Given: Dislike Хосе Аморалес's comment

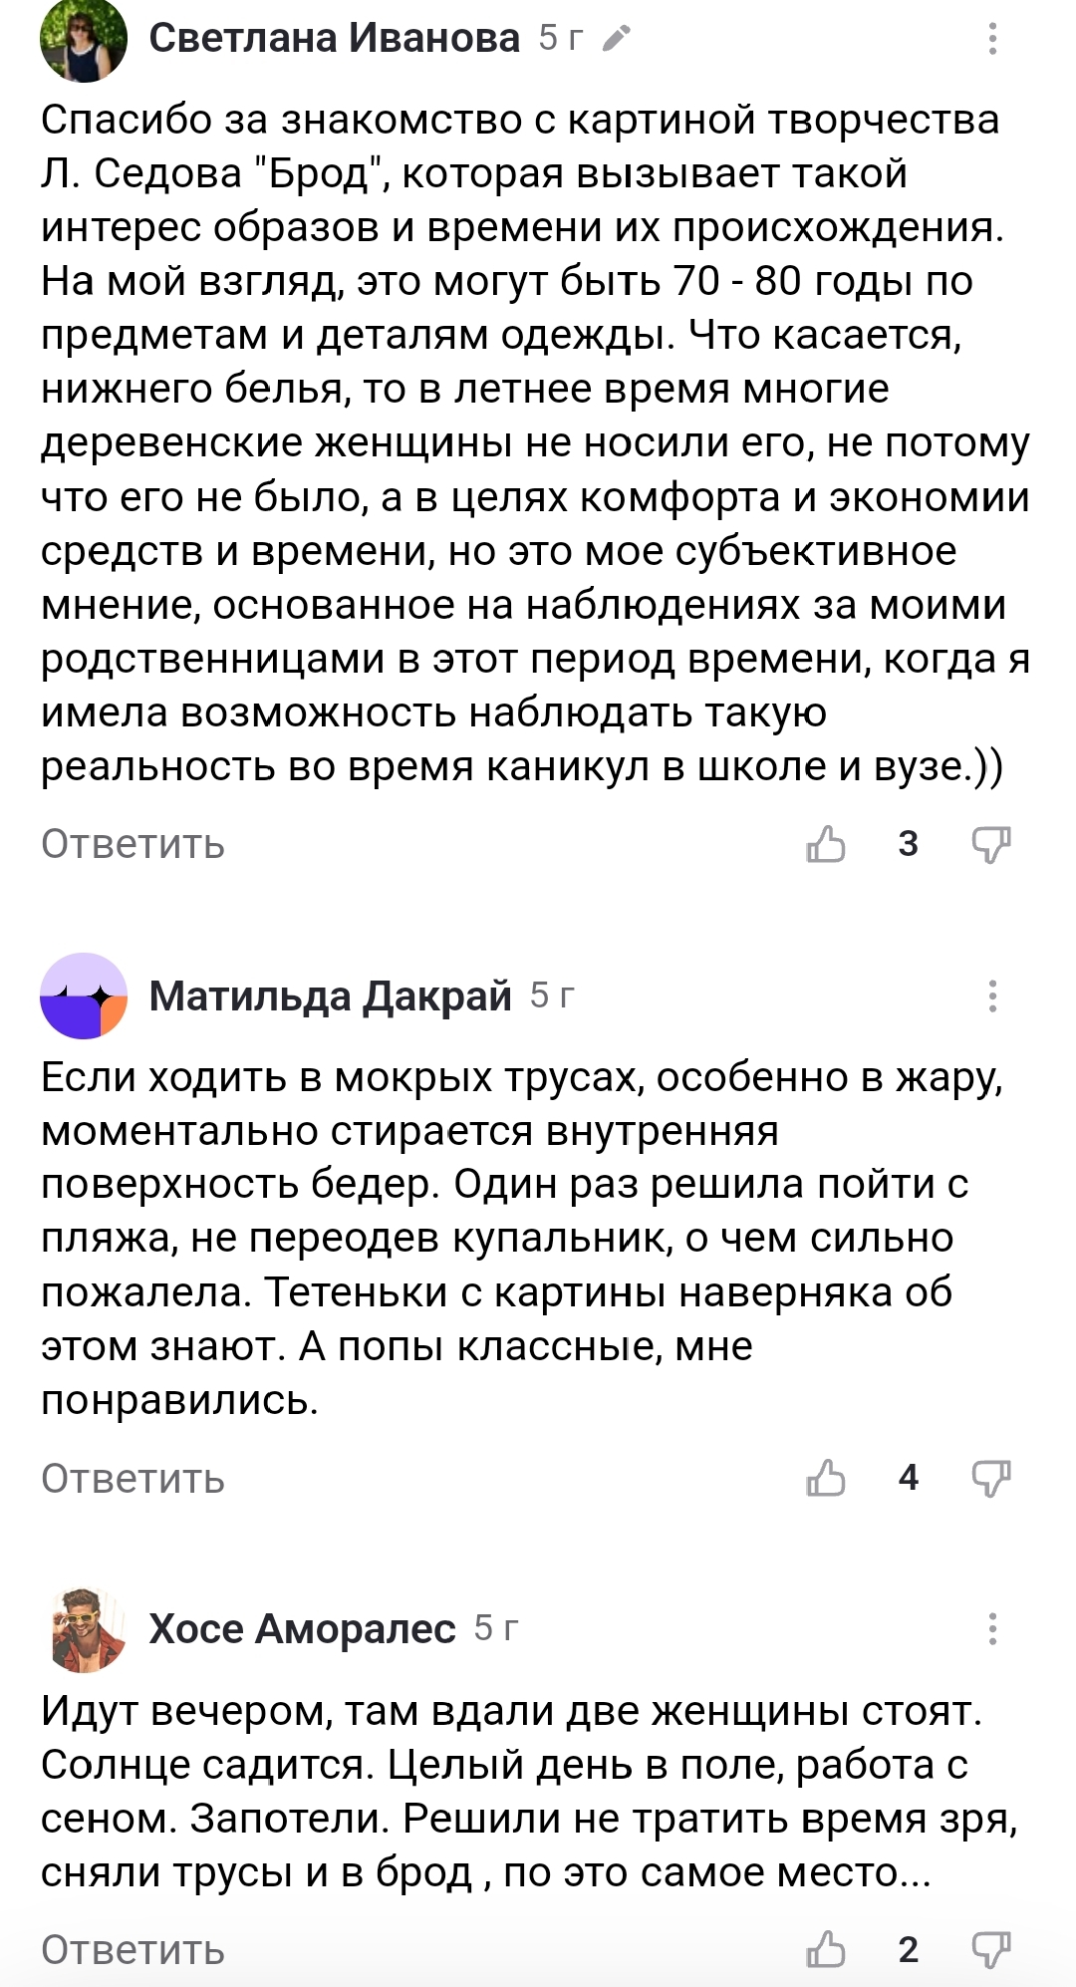Looking at the screenshot, I should click(991, 1949).
